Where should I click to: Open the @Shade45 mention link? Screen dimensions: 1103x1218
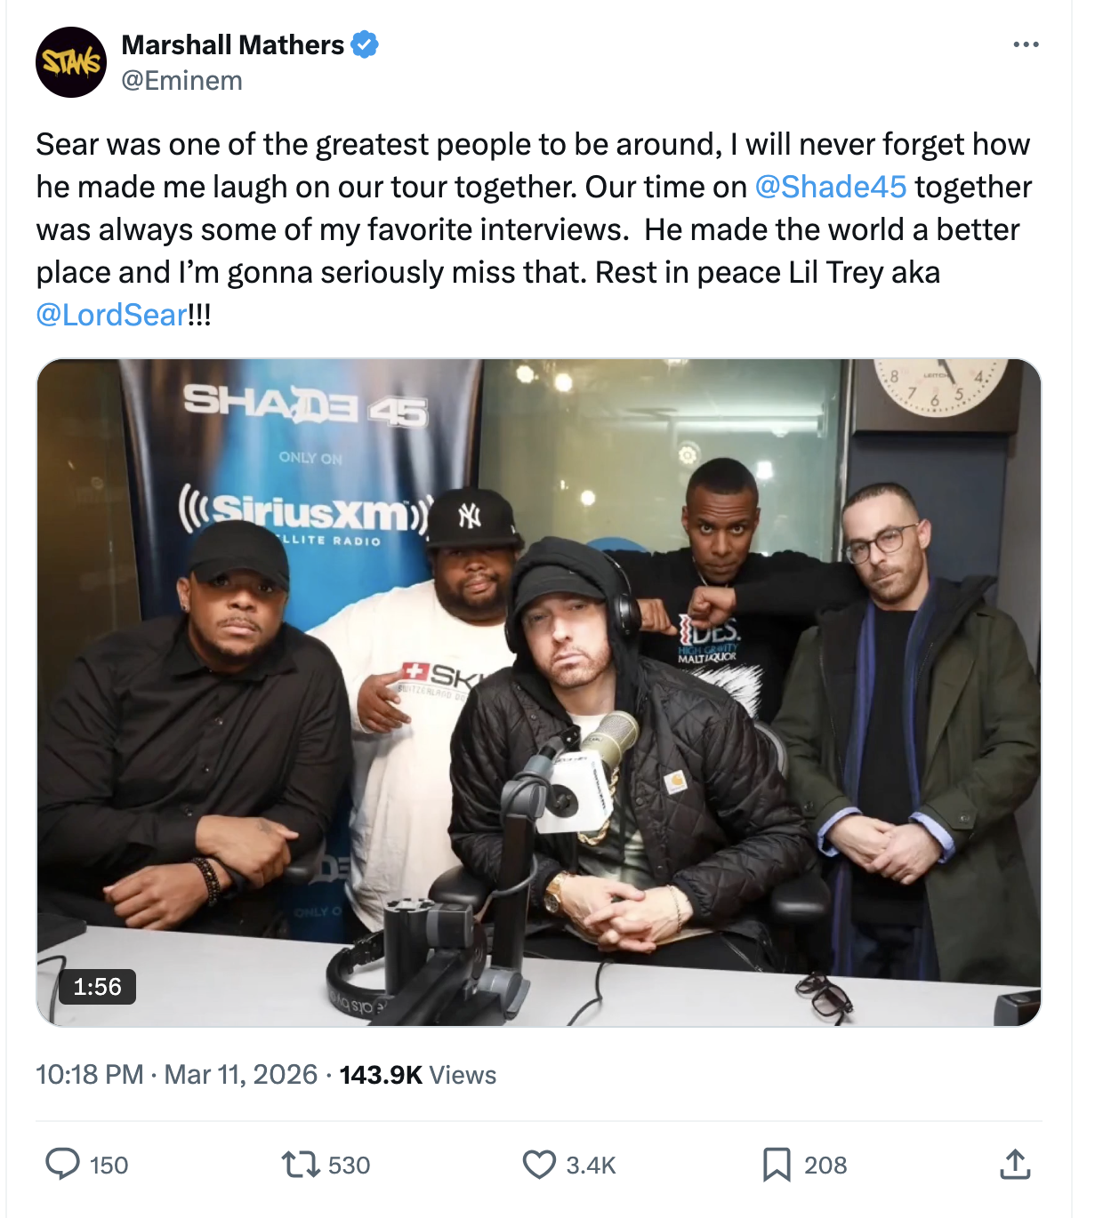[x=831, y=187]
